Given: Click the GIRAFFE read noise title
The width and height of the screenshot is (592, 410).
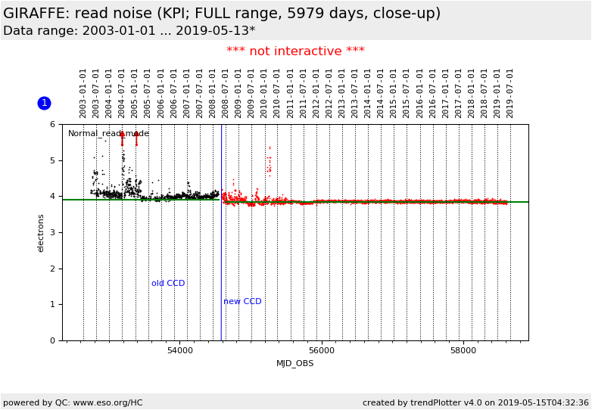Looking at the screenshot, I should tap(222, 14).
